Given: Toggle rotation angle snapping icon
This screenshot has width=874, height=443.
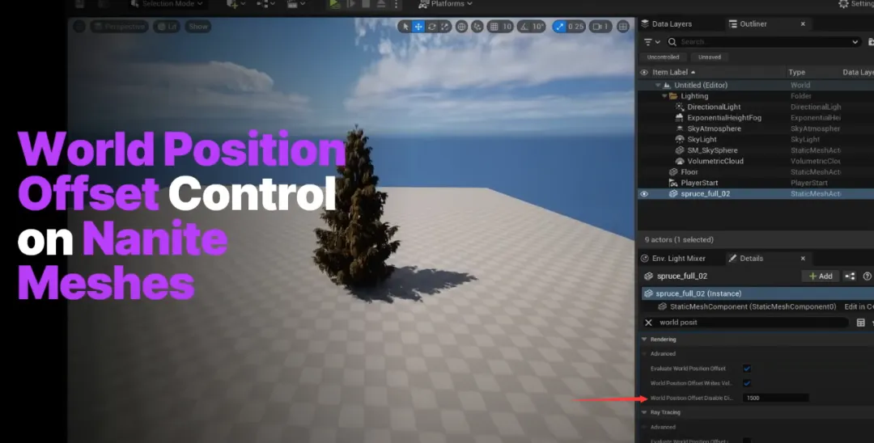Looking at the screenshot, I should [524, 26].
